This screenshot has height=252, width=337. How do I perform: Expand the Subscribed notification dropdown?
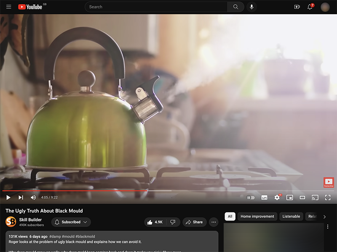[x=71, y=222]
